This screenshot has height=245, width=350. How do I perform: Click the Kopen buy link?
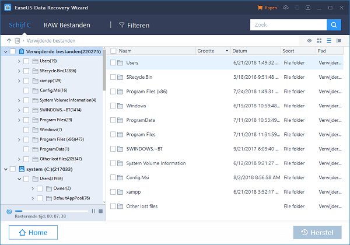click(271, 8)
